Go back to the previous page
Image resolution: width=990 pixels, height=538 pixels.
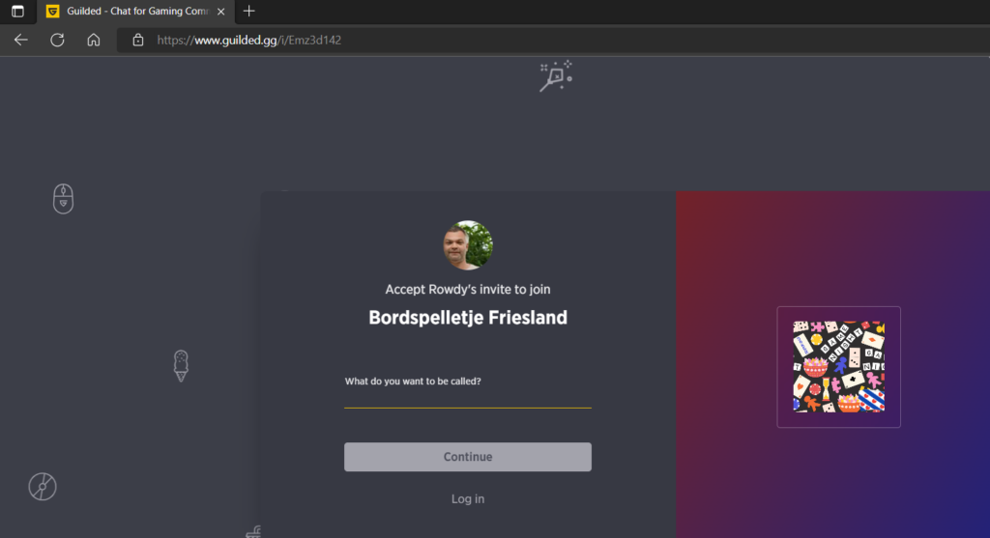(21, 40)
